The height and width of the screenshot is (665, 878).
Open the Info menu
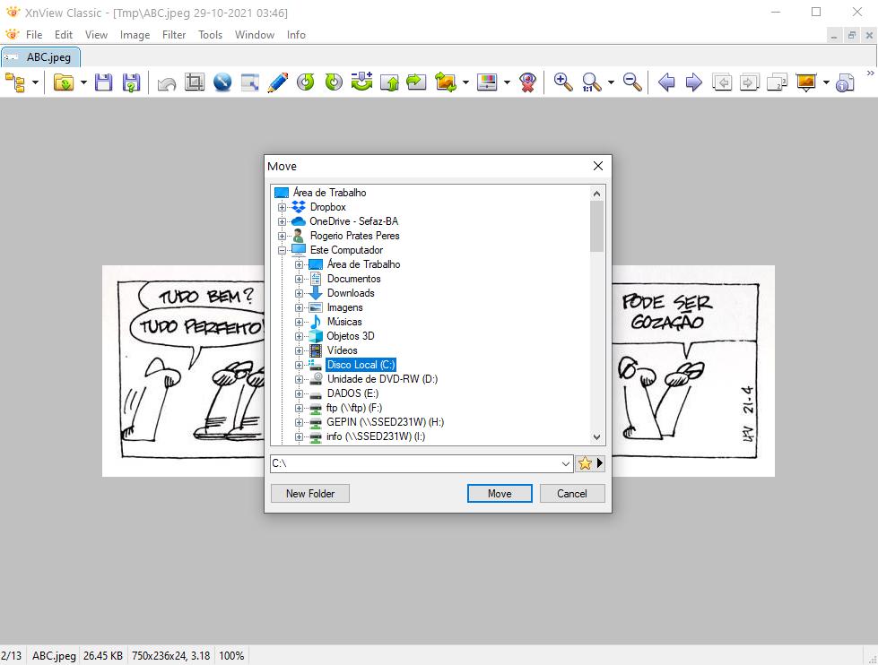pyautogui.click(x=296, y=35)
